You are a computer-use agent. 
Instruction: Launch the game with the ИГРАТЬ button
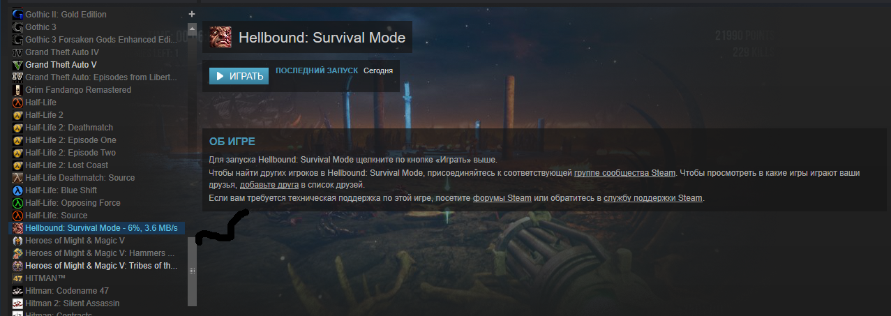pos(239,76)
